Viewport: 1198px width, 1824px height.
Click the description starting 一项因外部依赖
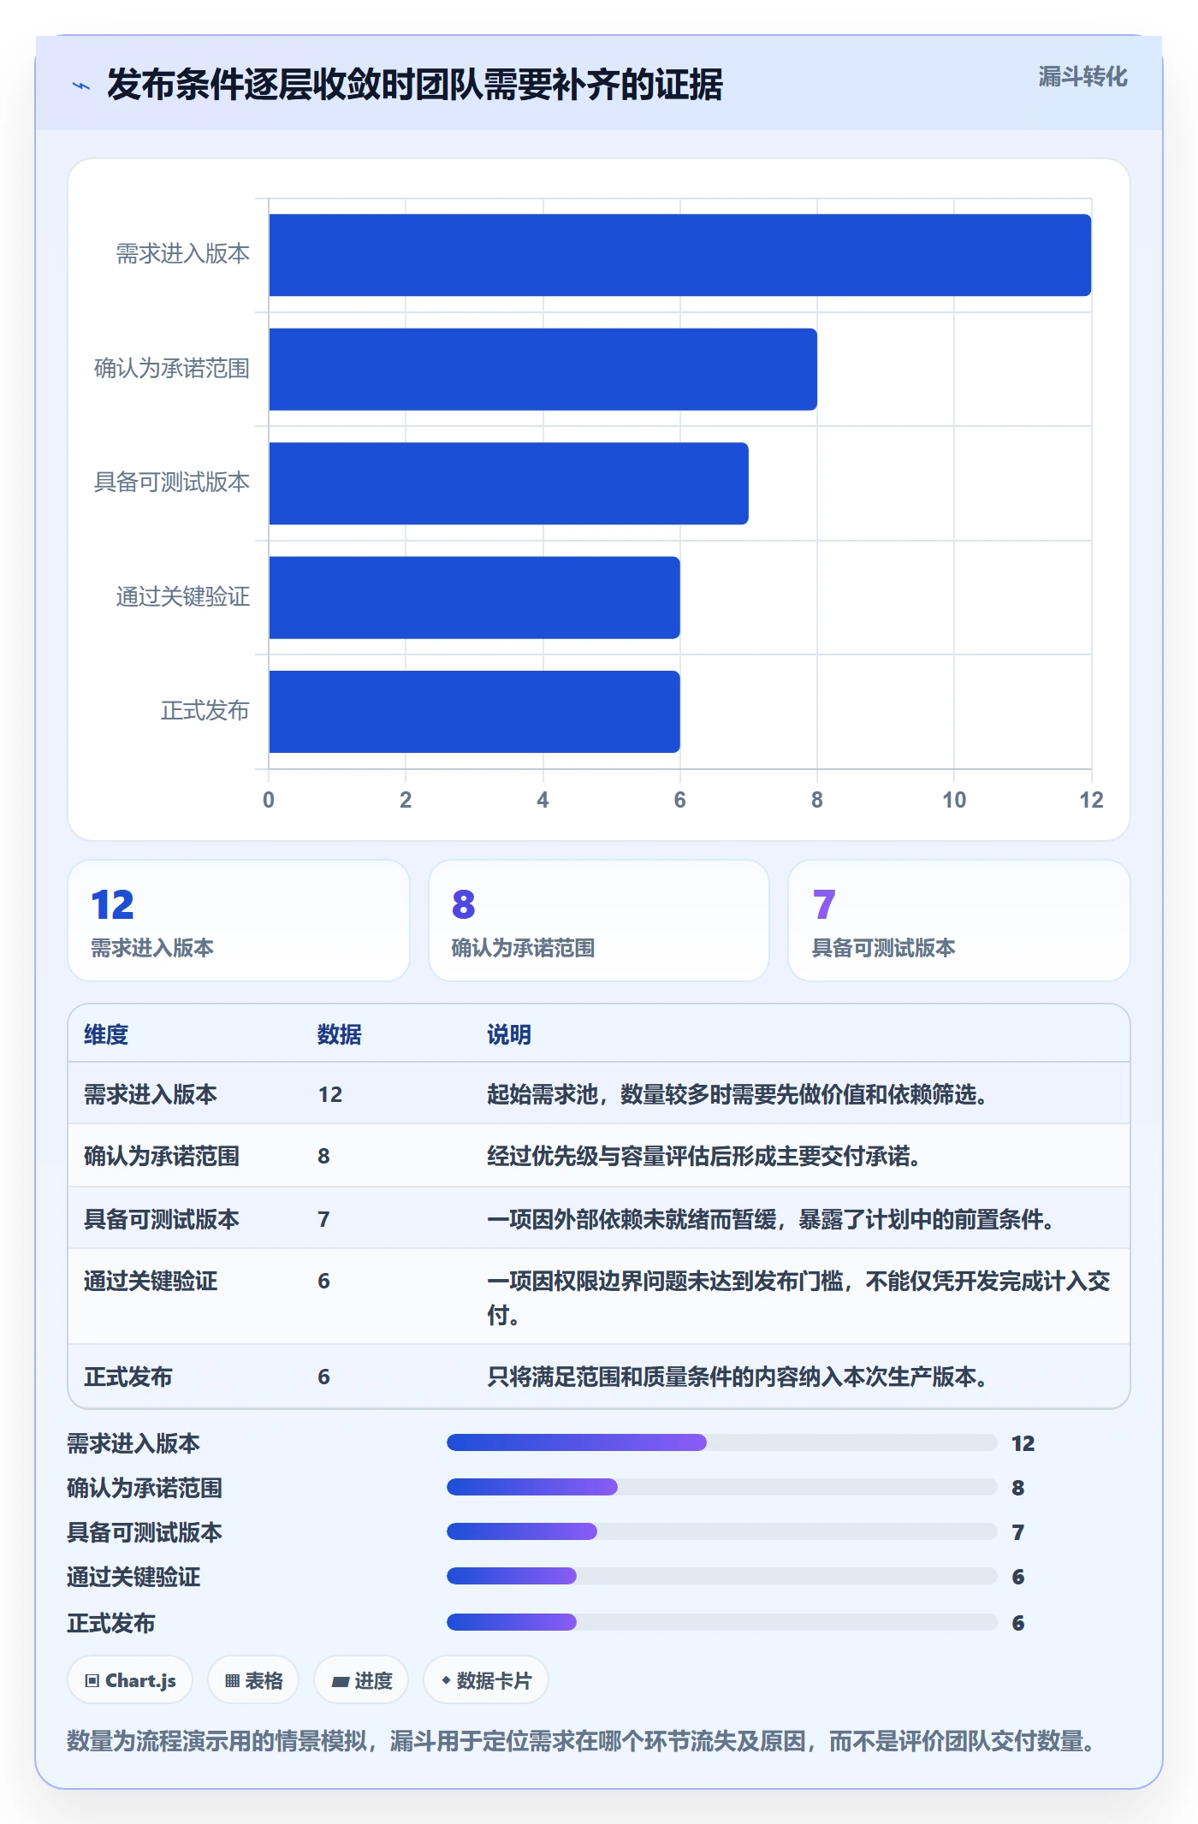coord(771,1219)
